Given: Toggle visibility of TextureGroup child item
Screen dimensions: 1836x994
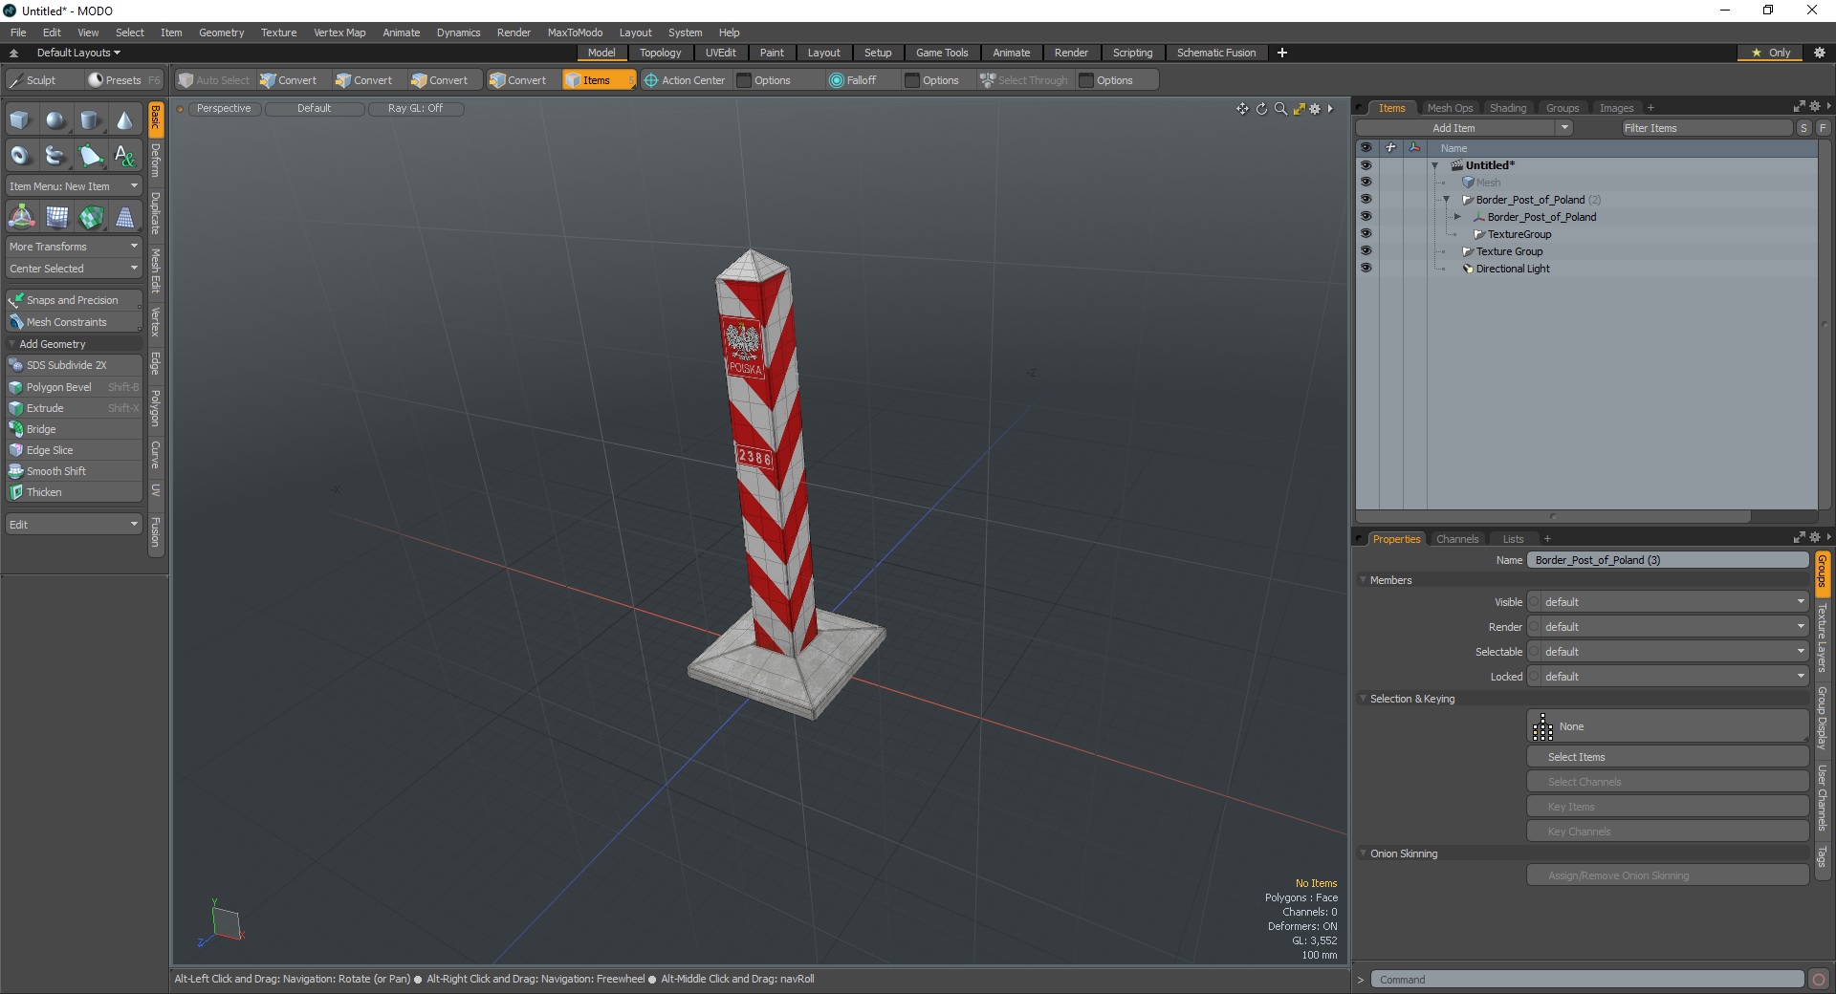Looking at the screenshot, I should coord(1366,234).
